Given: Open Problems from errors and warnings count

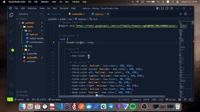Looking at the screenshot, I should click(39, 100).
